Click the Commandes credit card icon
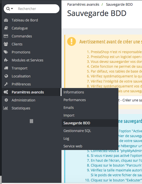 [x=6, y=36]
